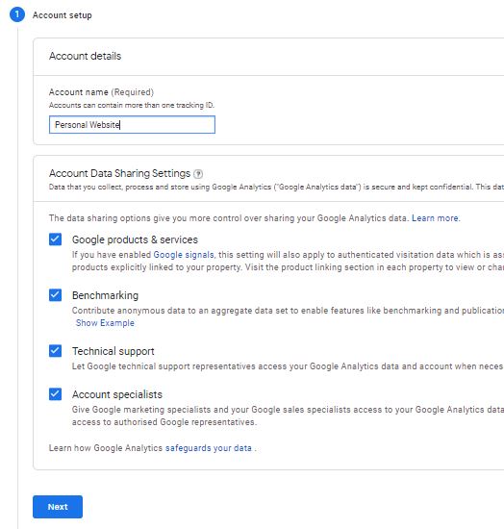Image resolution: width=504 pixels, height=529 pixels.
Task: Open the safeguards your data link
Action: point(209,448)
